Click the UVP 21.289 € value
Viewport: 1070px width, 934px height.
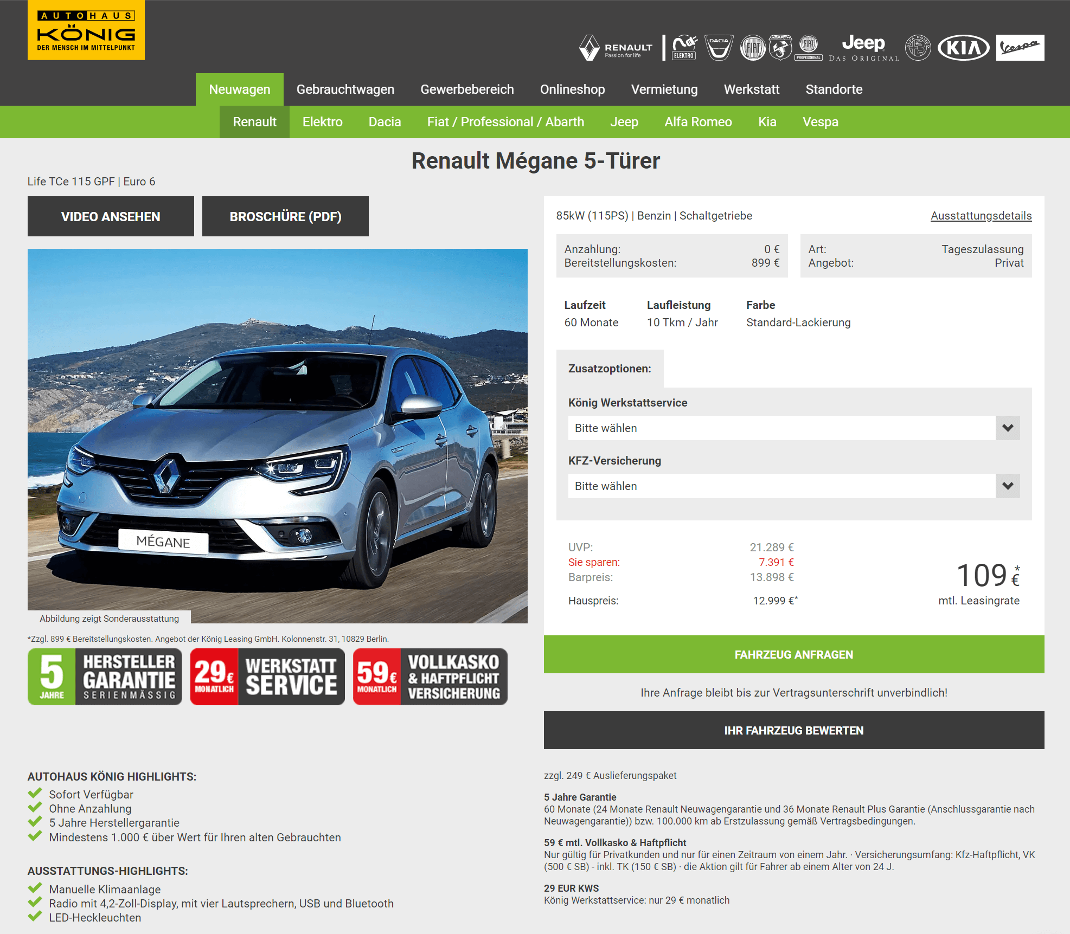click(x=772, y=547)
